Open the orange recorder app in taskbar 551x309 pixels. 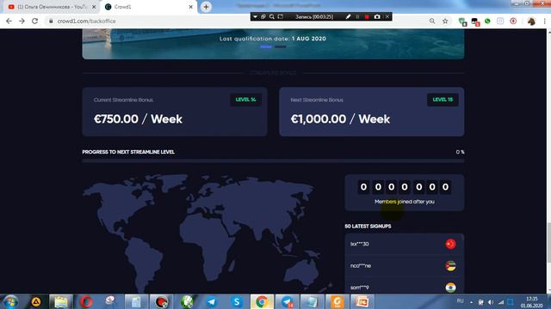[x=337, y=301]
